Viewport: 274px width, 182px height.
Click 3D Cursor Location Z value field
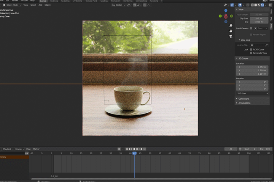tap(252, 74)
